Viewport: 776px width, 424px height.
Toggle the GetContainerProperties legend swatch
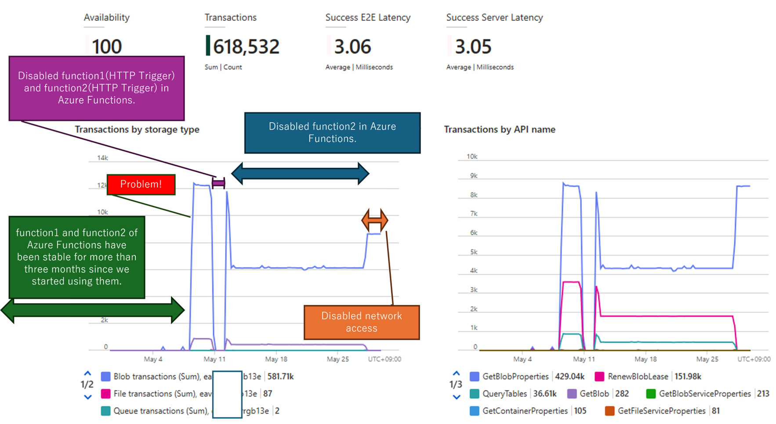pyautogui.click(x=474, y=411)
